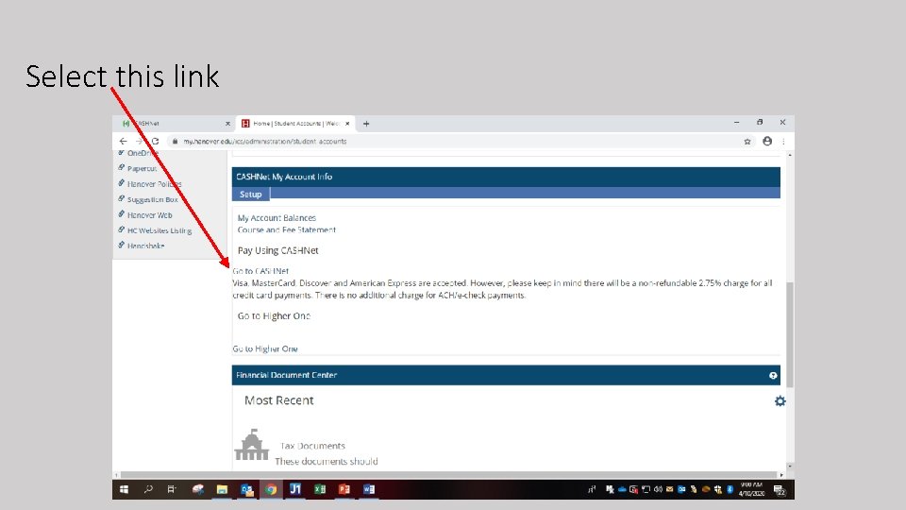Image resolution: width=906 pixels, height=510 pixels.
Task: Open the settings gear beside Most Recent
Action: pyautogui.click(x=780, y=400)
